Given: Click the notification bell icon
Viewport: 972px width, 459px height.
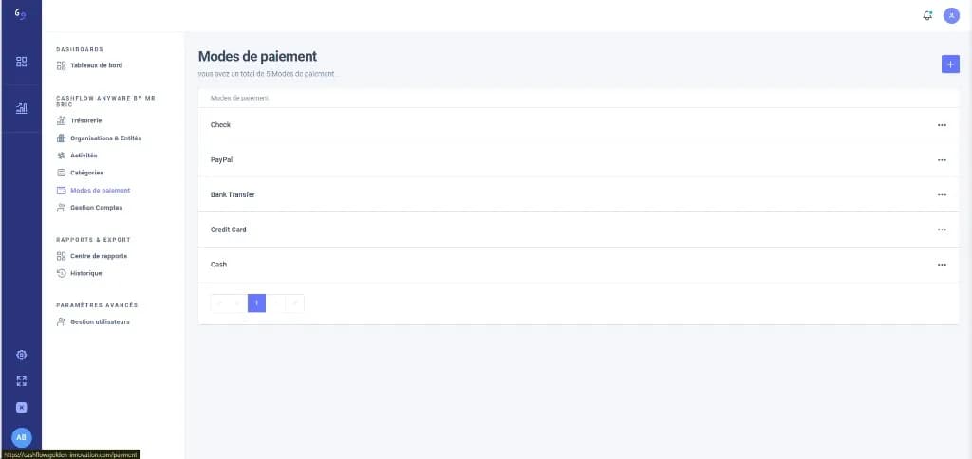Looking at the screenshot, I should 927,16.
